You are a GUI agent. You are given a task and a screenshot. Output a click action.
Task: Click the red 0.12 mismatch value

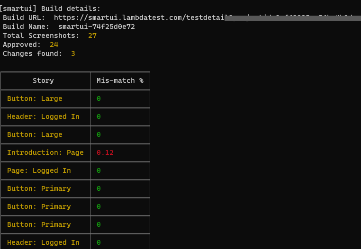point(105,152)
